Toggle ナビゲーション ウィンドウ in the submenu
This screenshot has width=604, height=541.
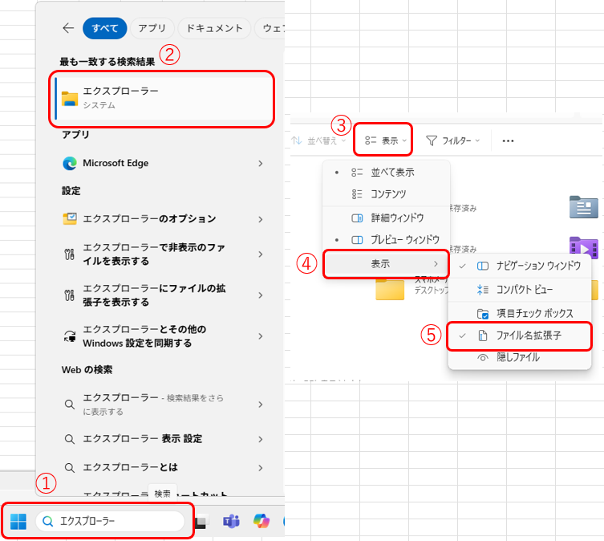(520, 266)
